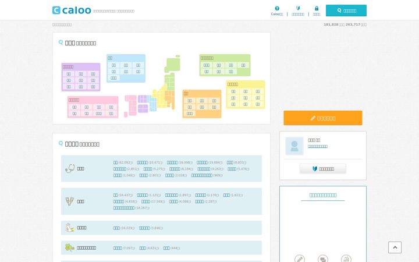Select the green Tohoku area on the Japan map
Viewport: 419px width, 262px height.
coord(169,82)
